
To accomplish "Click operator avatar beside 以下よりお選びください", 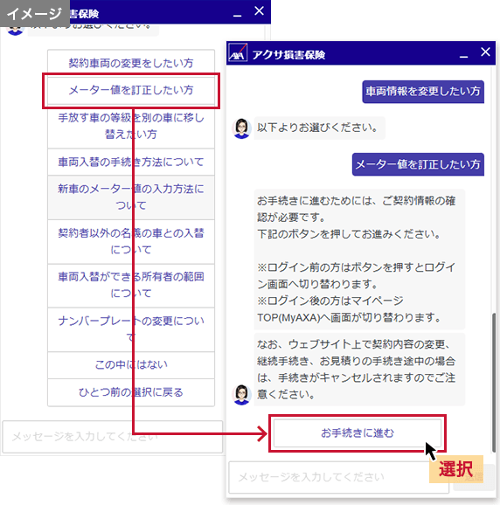I will (241, 128).
